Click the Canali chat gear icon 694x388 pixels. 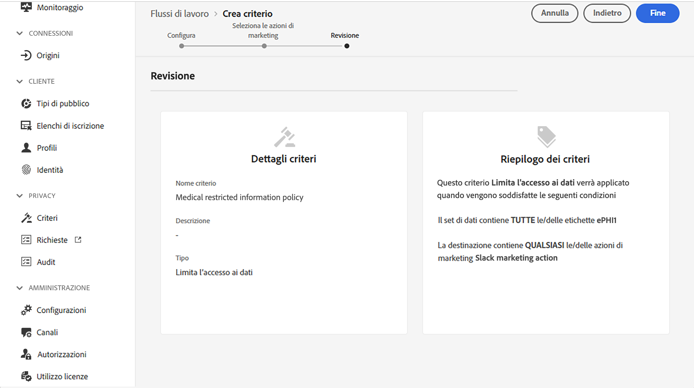pyautogui.click(x=26, y=332)
